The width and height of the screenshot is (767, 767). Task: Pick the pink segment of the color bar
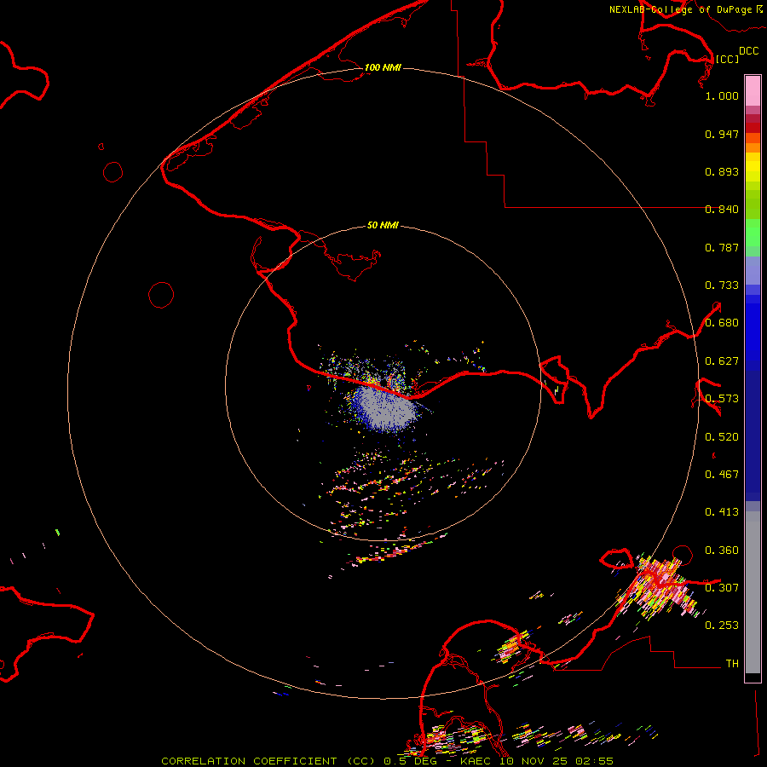click(x=753, y=91)
